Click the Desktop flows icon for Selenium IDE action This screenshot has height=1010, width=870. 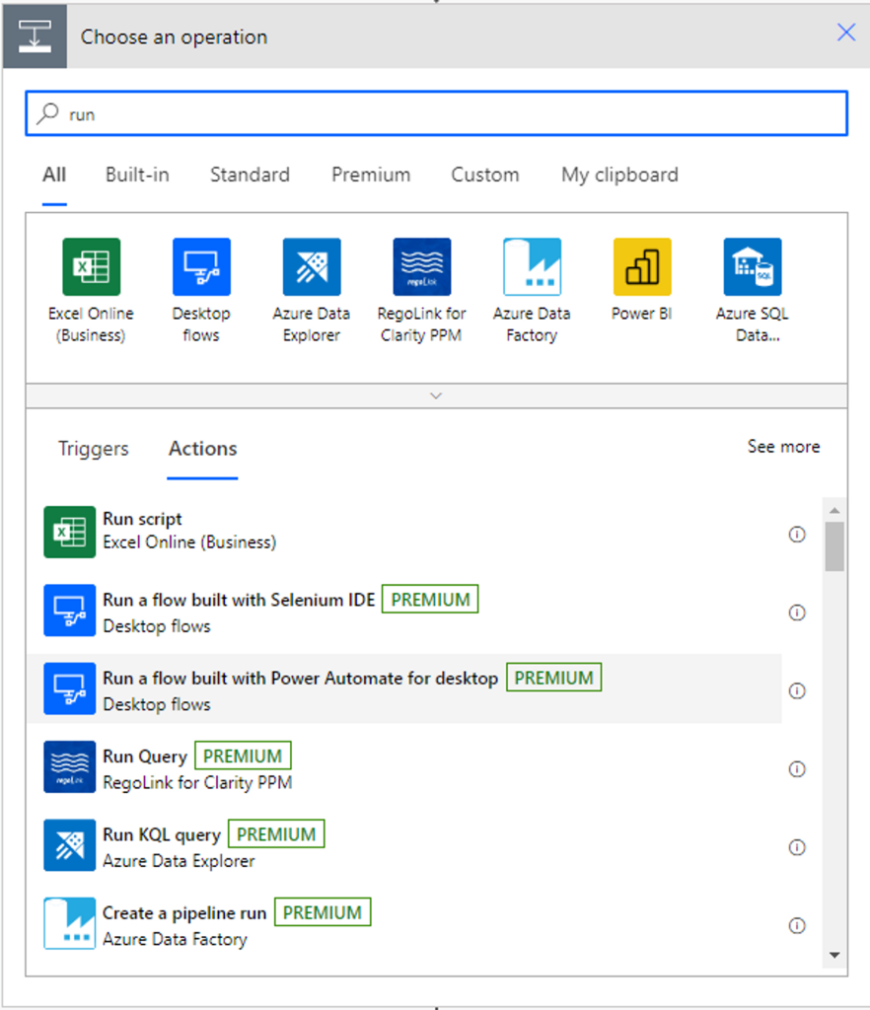70,610
